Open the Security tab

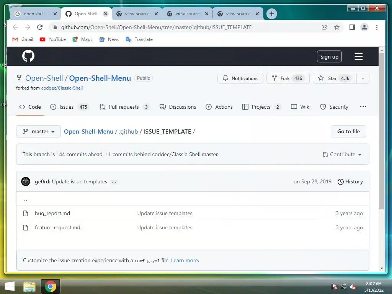coord(334,107)
